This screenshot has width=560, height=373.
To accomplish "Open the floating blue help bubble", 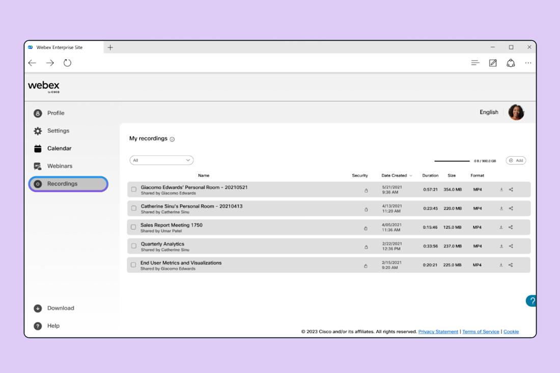I will tap(531, 301).
